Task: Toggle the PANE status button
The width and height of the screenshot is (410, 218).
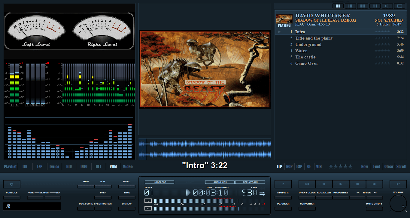Action: point(35,198)
